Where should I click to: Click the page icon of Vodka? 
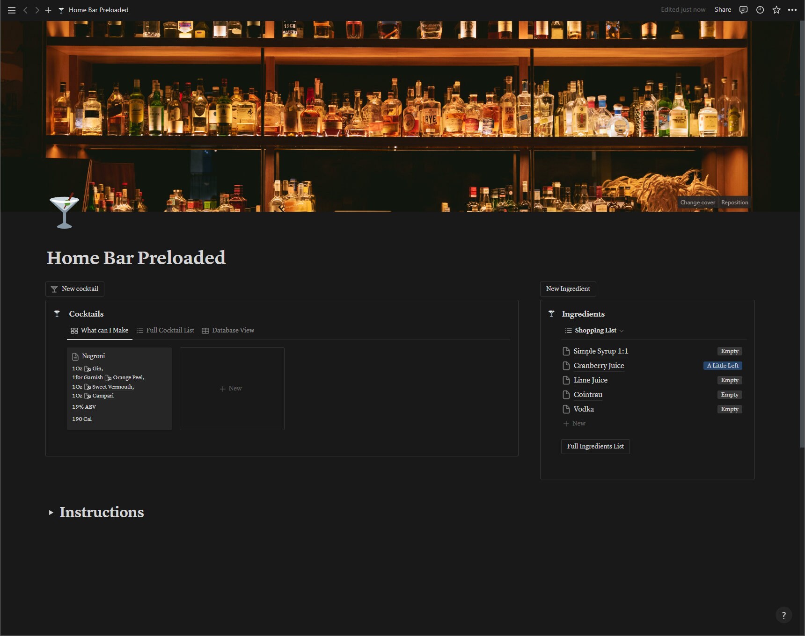(566, 409)
